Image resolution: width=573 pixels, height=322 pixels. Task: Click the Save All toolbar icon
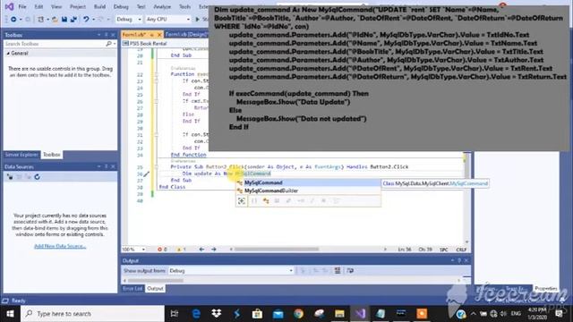point(73,19)
